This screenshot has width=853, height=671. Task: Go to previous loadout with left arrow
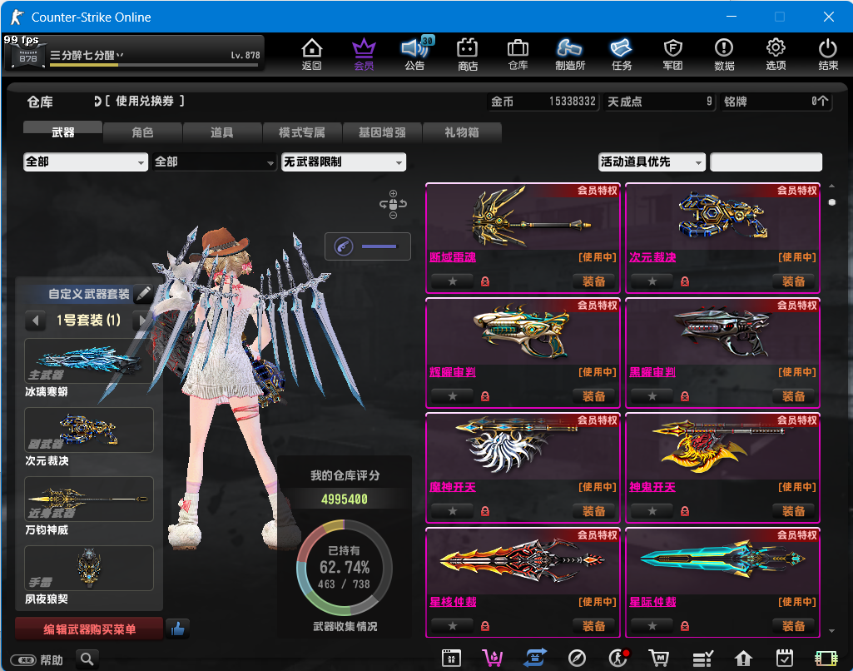[35, 320]
